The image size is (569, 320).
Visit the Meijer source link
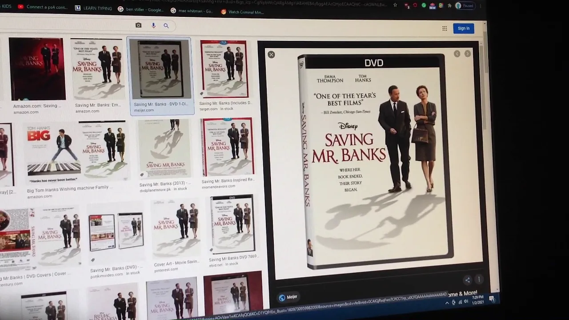[x=288, y=297]
